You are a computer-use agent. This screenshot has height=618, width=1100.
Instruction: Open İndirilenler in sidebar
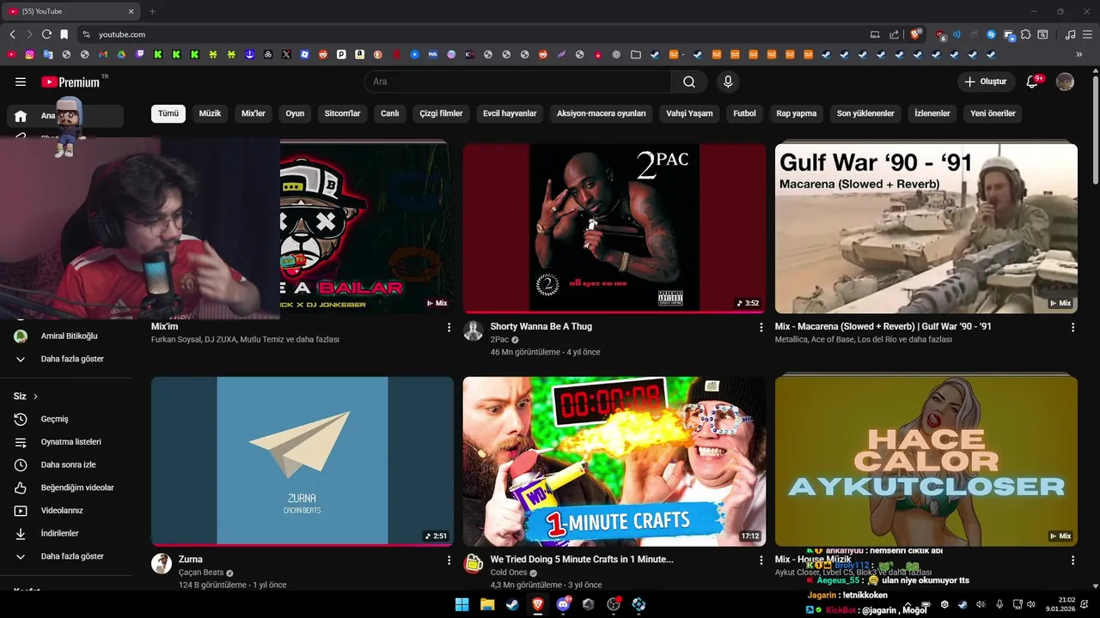coord(66,533)
